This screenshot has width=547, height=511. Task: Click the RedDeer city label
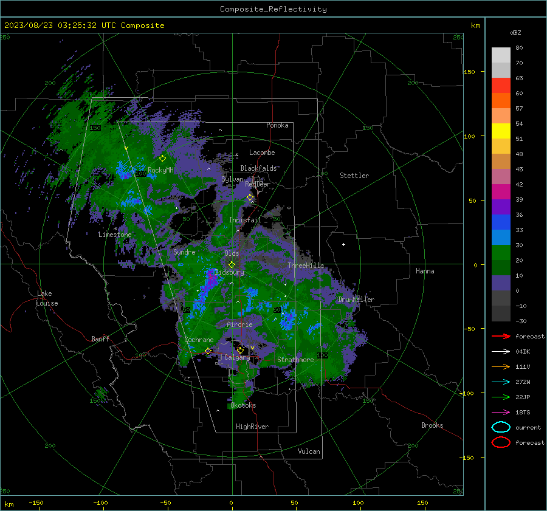pos(258,184)
